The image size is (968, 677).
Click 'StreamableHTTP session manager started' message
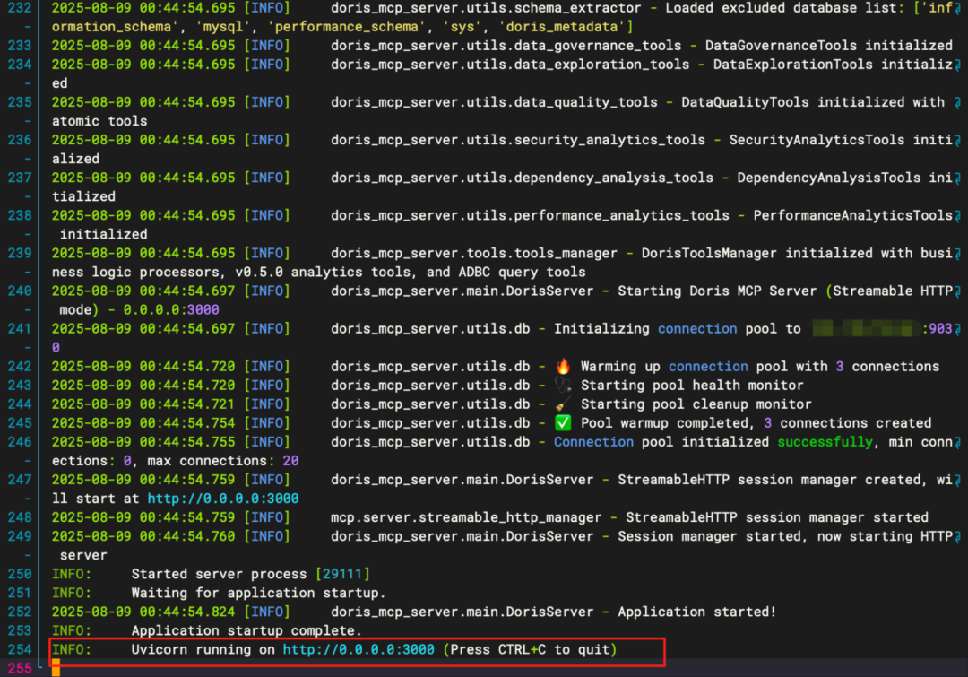tap(777, 517)
